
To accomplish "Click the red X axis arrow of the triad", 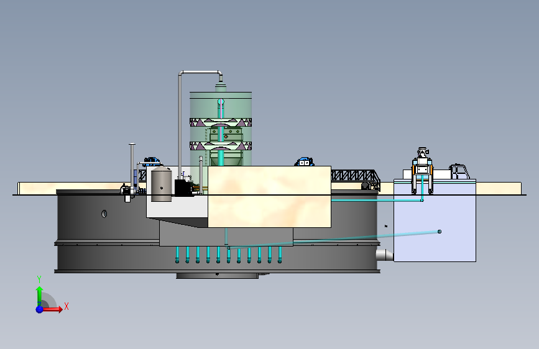I will [52, 309].
